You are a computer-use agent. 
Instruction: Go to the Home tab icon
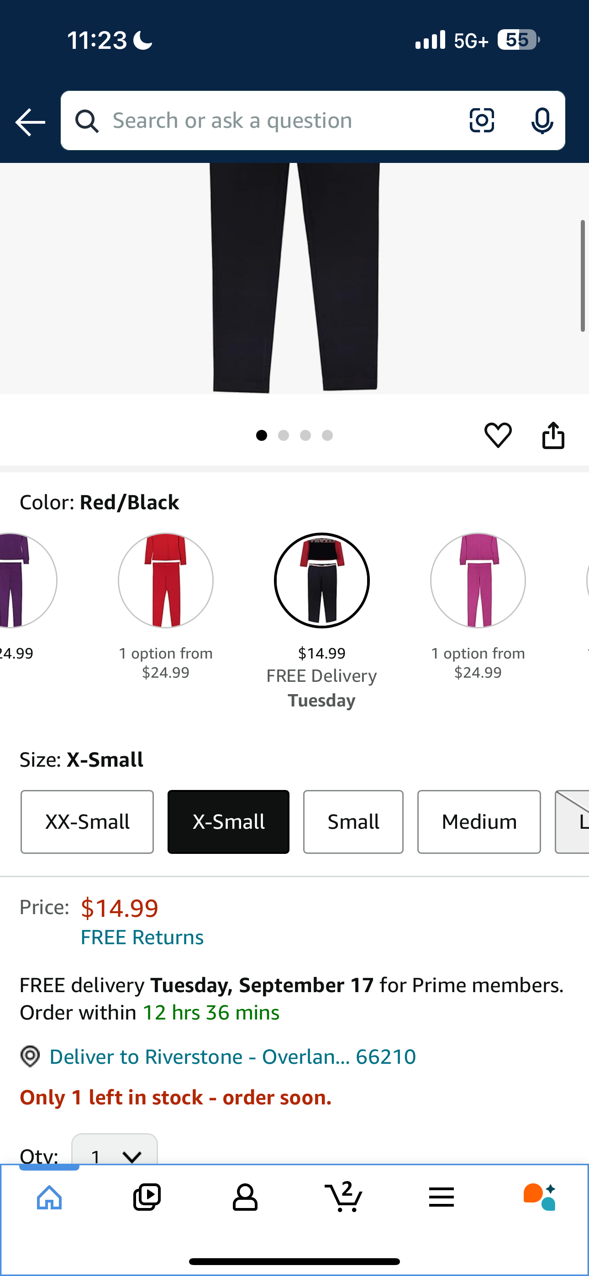point(48,1196)
